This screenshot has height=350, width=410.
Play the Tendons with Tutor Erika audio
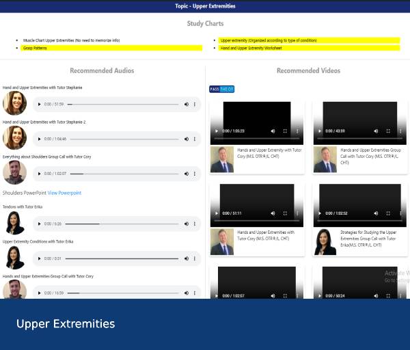[39, 224]
